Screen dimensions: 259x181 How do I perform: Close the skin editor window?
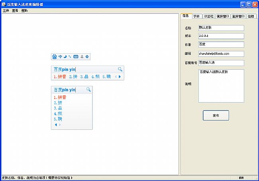pos(255,4)
